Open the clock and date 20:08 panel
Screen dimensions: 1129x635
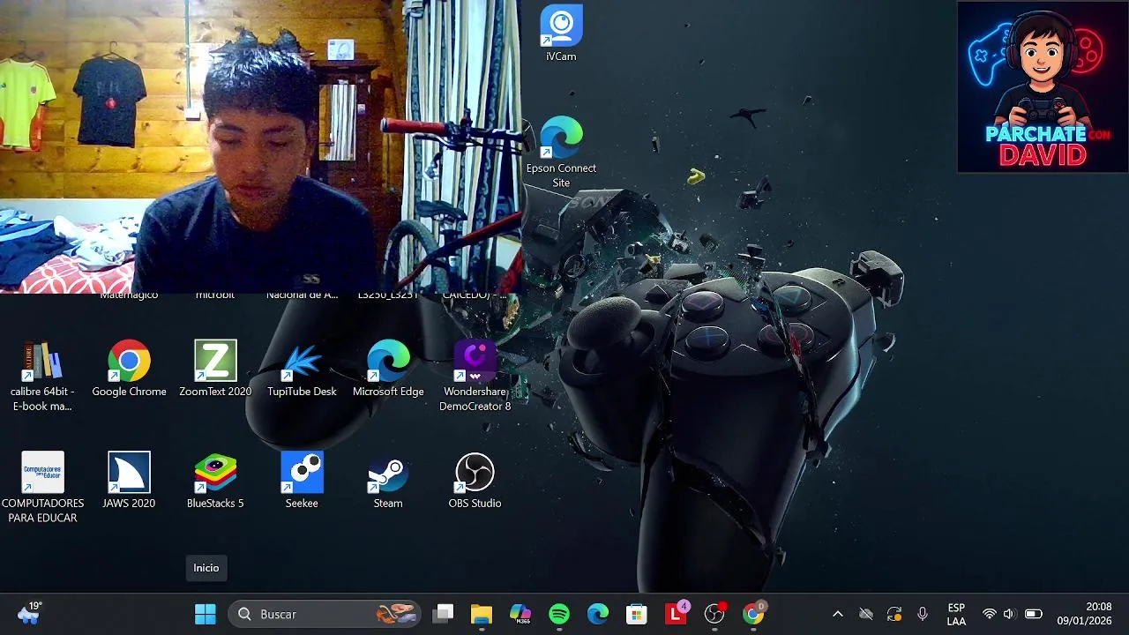point(1085,614)
